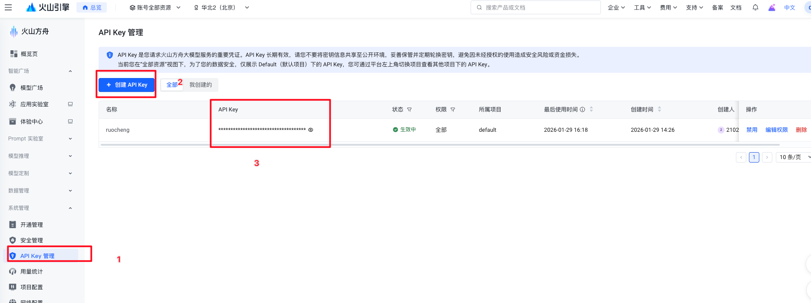Open the 企业 menu
The image size is (811, 303).
[616, 7]
